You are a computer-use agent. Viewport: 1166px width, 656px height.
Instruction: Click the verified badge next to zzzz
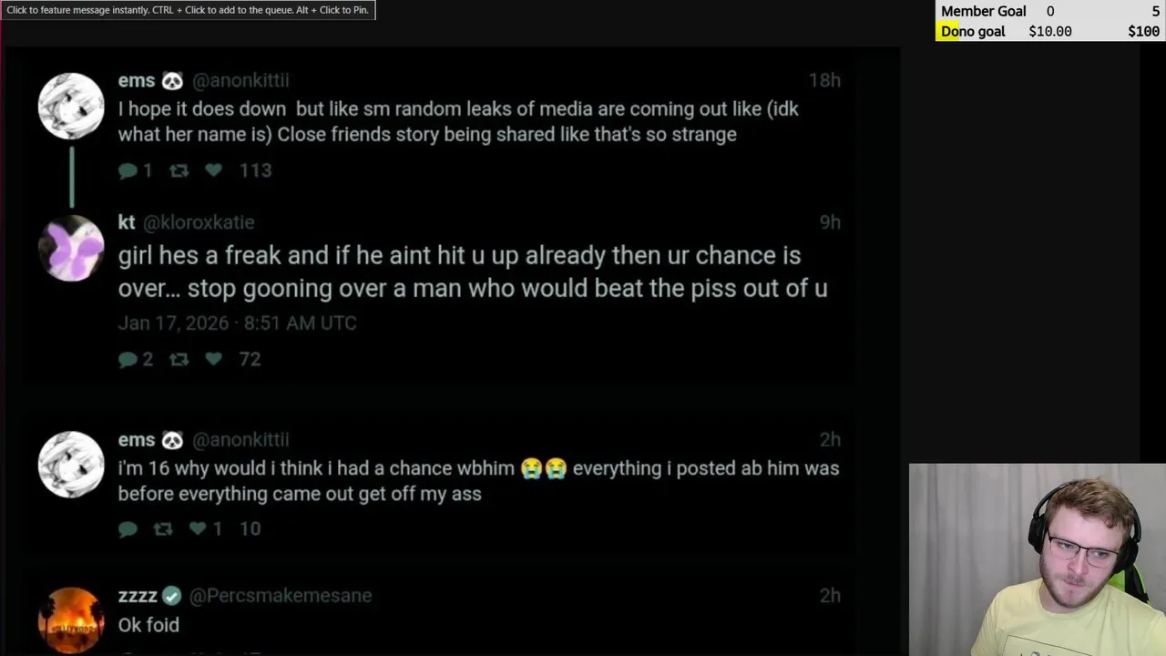[172, 596]
